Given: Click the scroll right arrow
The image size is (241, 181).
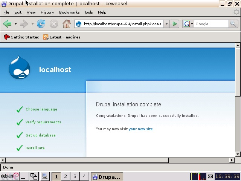Looking at the screenshot, I should (x=232, y=160).
